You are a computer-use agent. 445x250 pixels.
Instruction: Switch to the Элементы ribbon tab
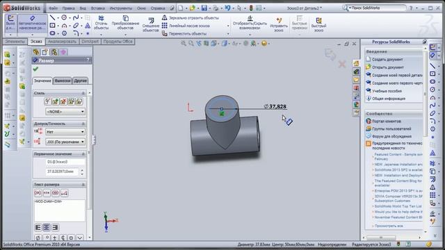point(15,42)
